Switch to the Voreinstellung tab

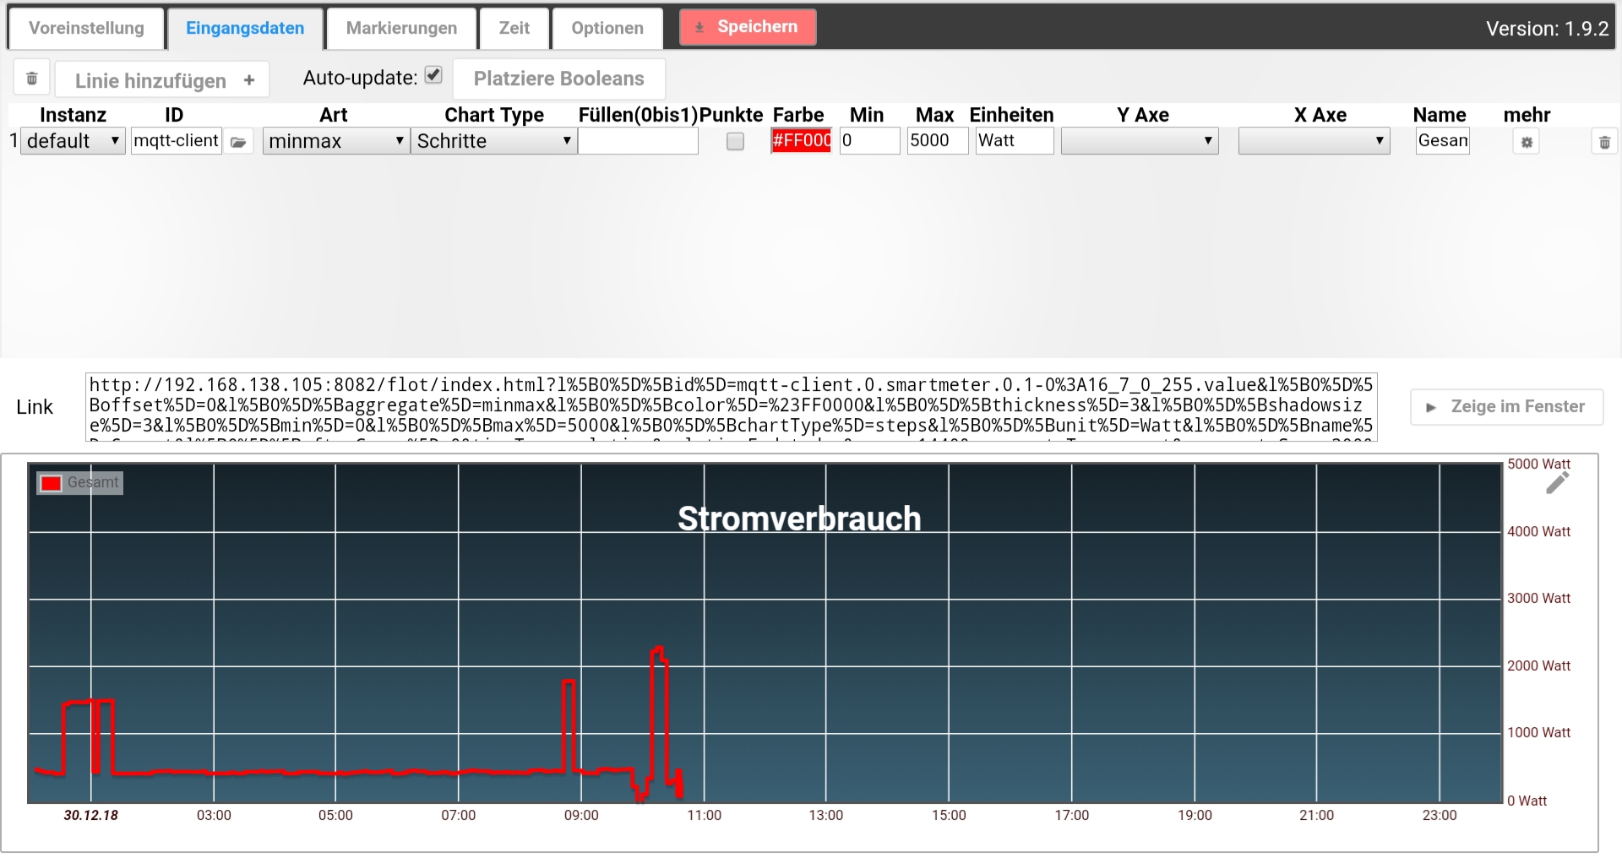coord(86,28)
